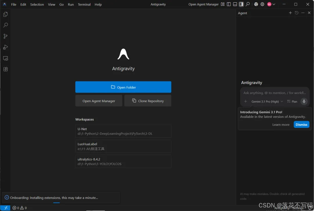The image size is (314, 211).
Task: Add context with plus in agent input
Action: (x=245, y=101)
